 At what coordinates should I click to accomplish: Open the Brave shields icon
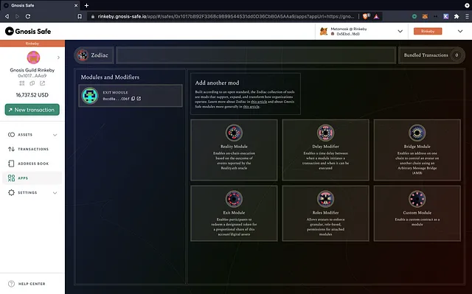[366, 16]
